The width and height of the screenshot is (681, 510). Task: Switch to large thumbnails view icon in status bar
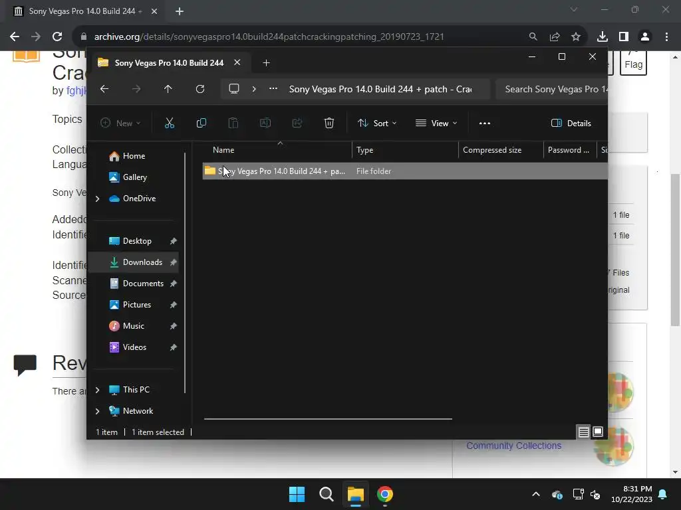tap(598, 432)
